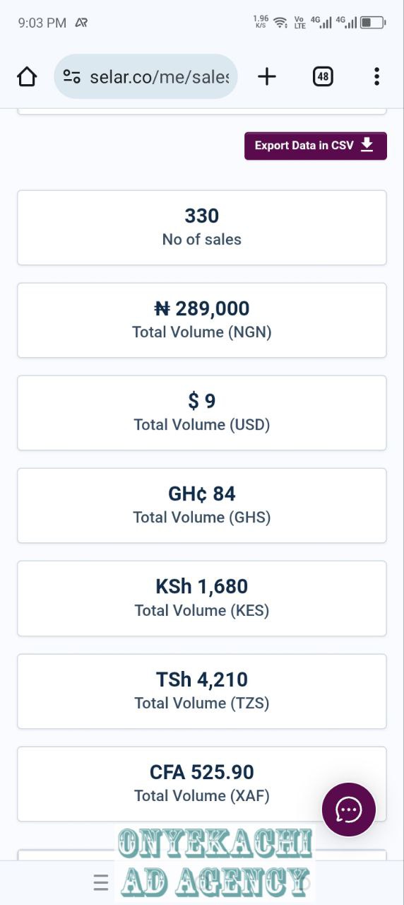
Task: Tap the battery indicator in status bar
Action: (373, 23)
